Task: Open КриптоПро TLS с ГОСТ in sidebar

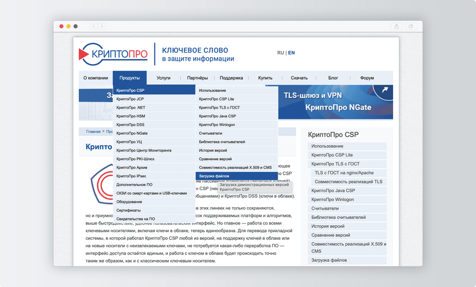Action: point(347,164)
